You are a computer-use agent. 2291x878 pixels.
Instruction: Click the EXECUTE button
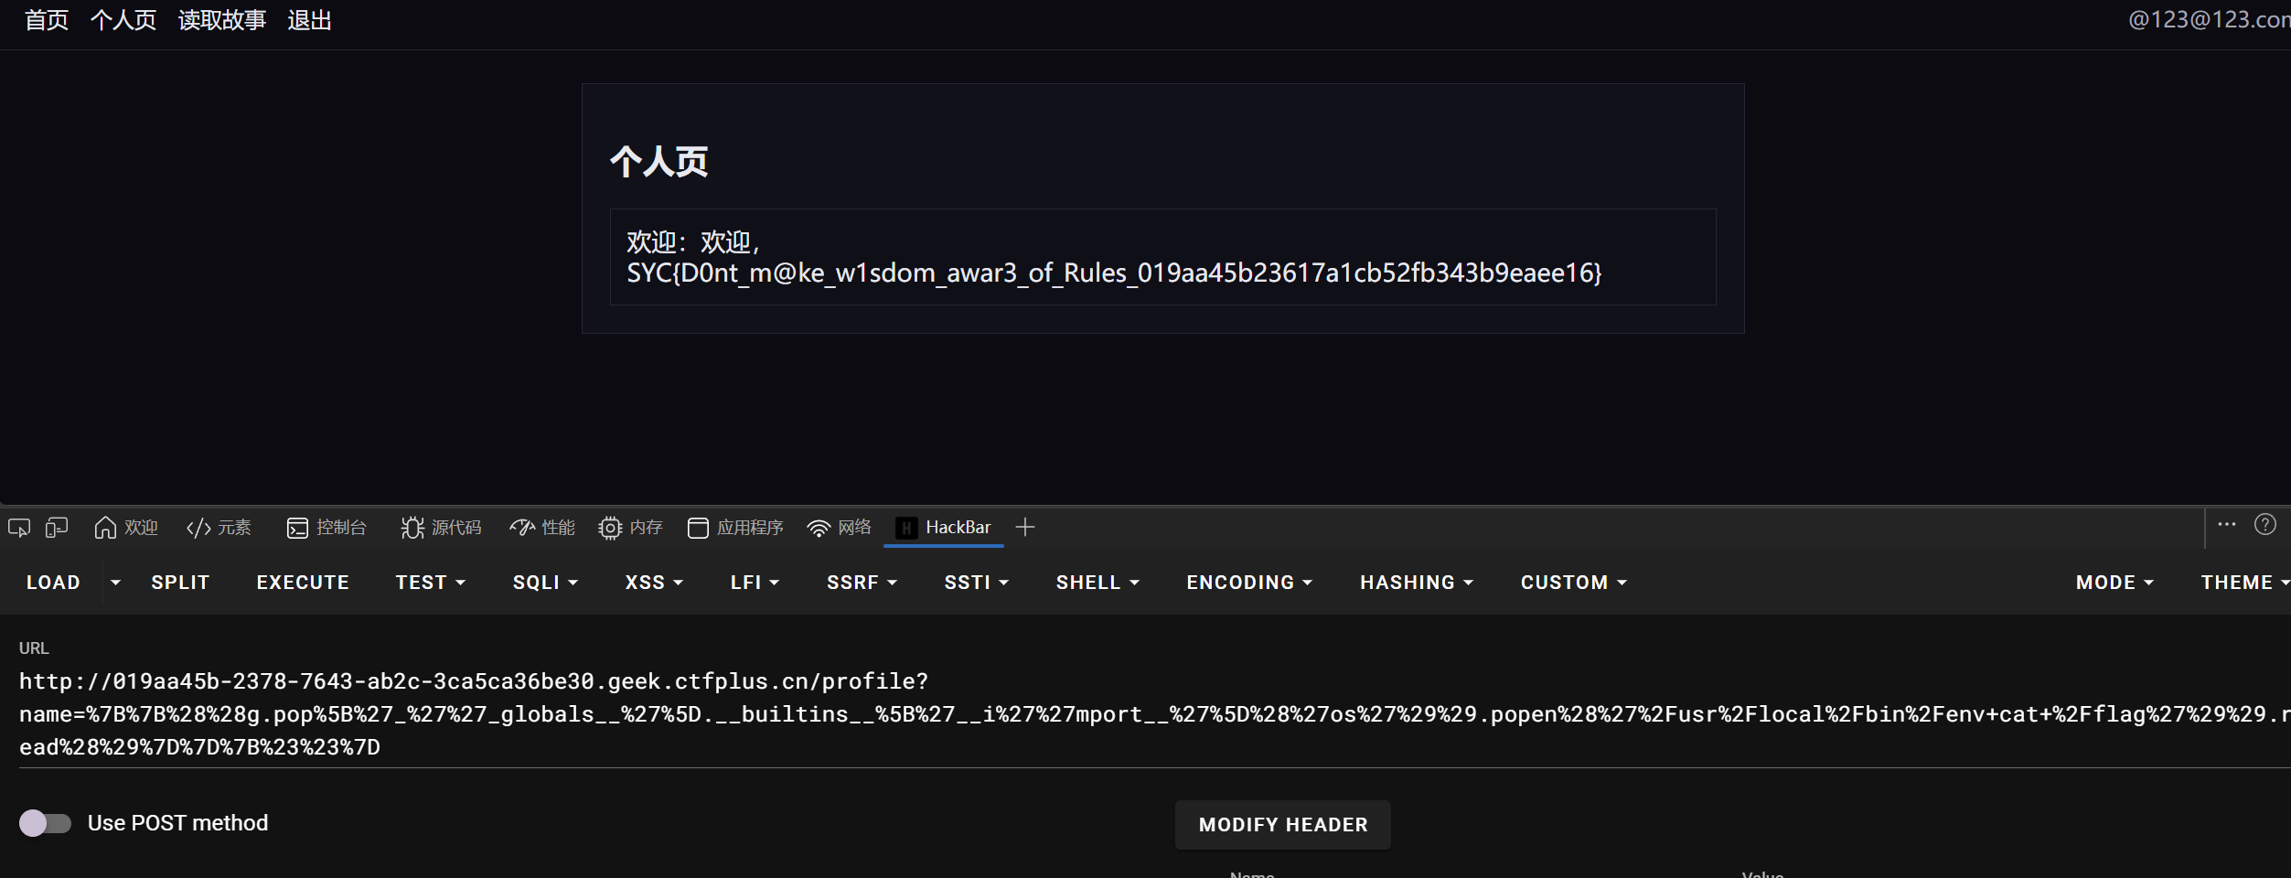click(x=304, y=583)
